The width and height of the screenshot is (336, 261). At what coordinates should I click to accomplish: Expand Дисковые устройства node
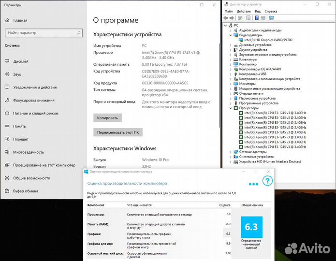(x=231, y=45)
